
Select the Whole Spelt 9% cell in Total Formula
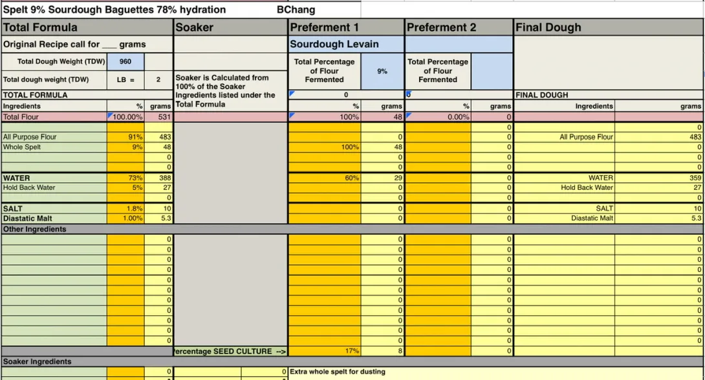click(x=126, y=147)
